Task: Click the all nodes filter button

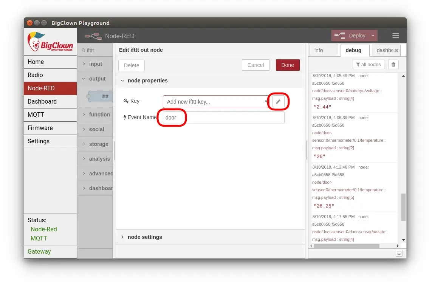Action: [369, 65]
